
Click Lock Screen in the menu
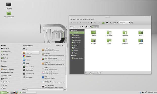tap(6, 82)
